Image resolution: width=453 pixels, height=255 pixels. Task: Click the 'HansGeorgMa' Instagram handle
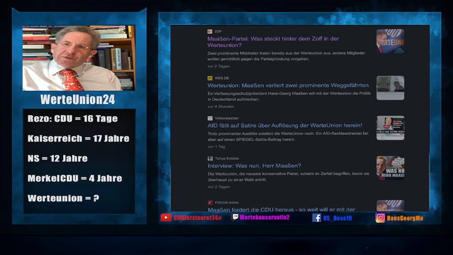click(405, 218)
